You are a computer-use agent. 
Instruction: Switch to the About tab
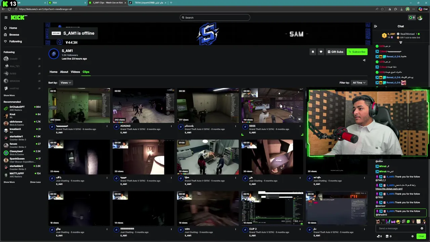click(64, 72)
